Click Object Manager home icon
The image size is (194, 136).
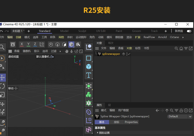[181, 48]
